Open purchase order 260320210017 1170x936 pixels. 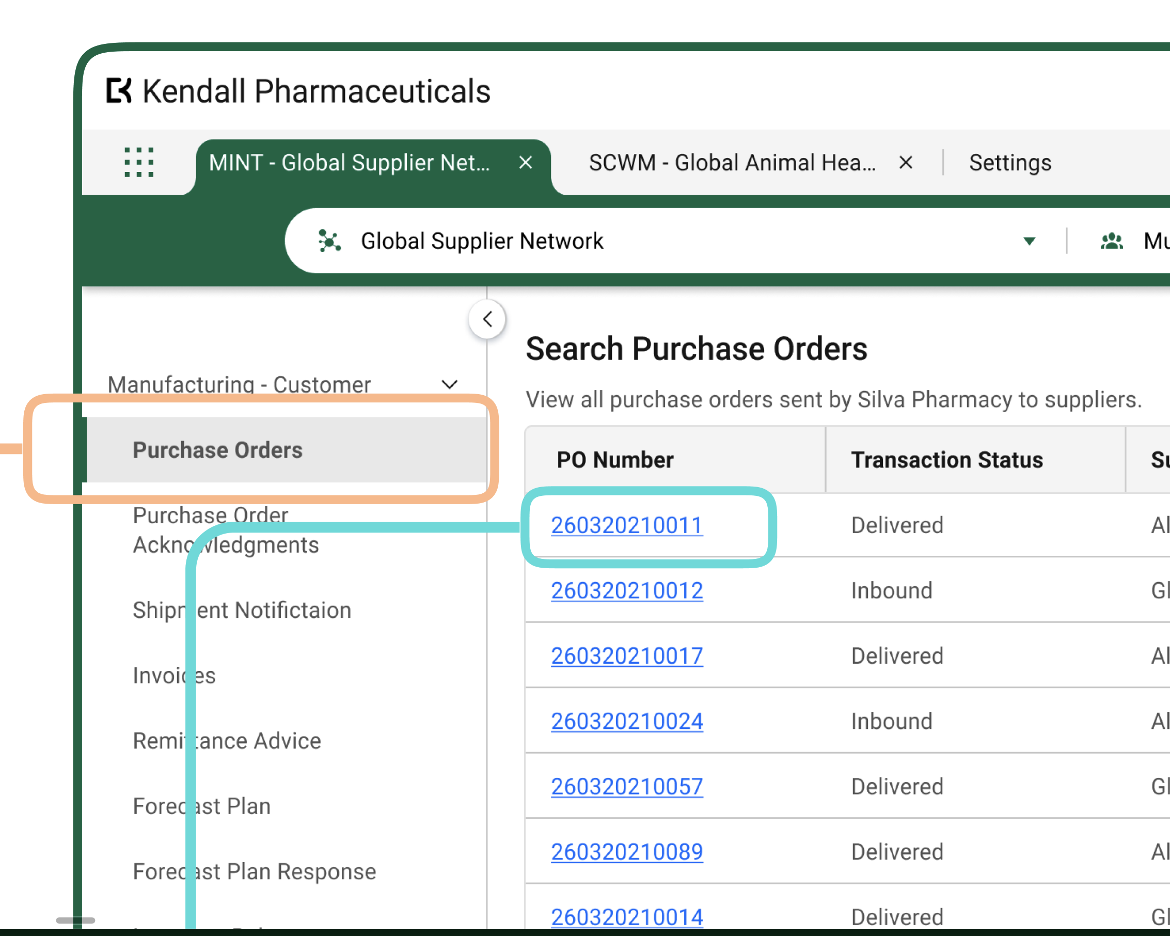pos(627,656)
